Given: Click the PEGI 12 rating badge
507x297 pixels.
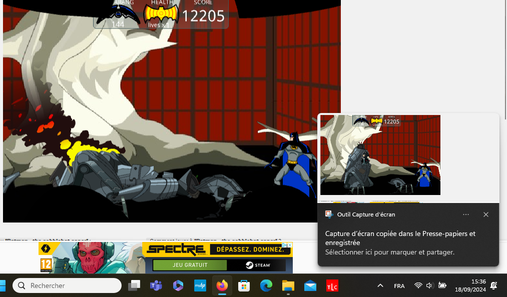Looking at the screenshot, I should [x=46, y=264].
